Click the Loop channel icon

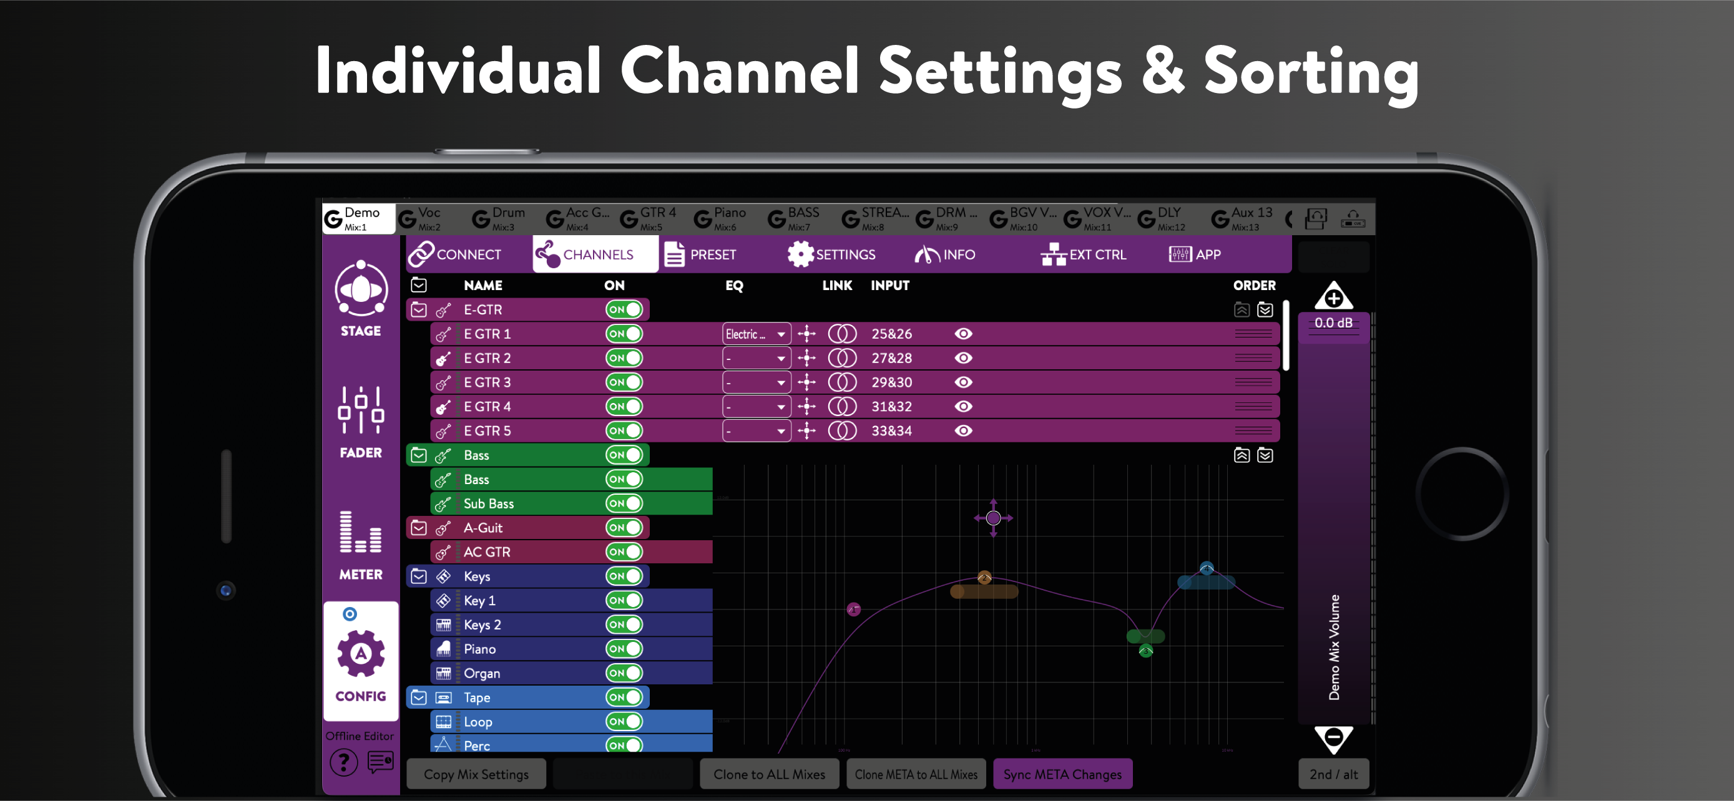coord(443,722)
